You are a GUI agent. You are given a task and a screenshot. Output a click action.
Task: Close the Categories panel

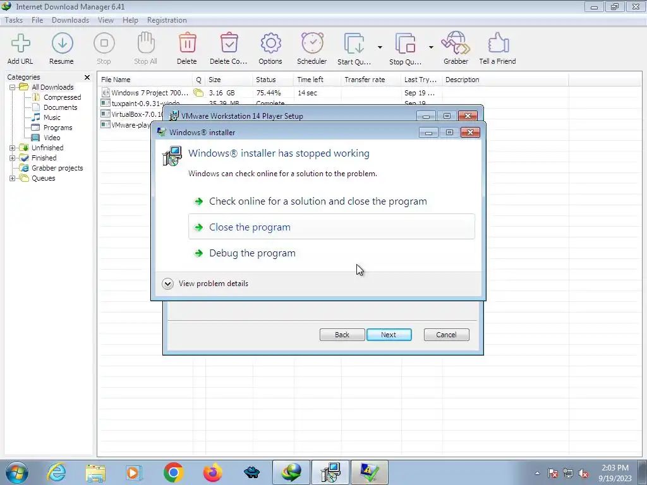tap(87, 77)
